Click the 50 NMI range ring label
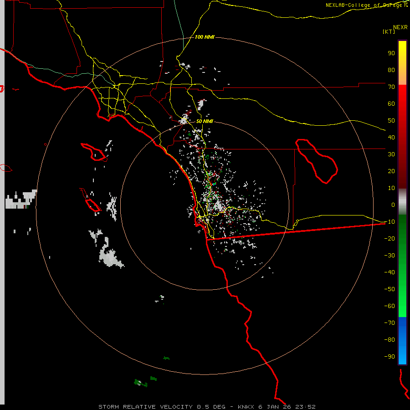The width and height of the screenshot is (410, 410). point(205,121)
